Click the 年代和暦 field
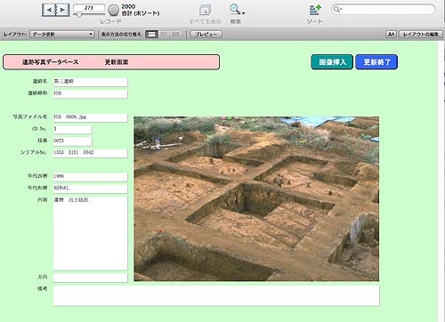 pos(91,189)
